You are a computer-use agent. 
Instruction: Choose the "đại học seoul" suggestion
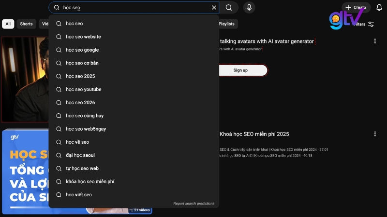tap(80, 155)
